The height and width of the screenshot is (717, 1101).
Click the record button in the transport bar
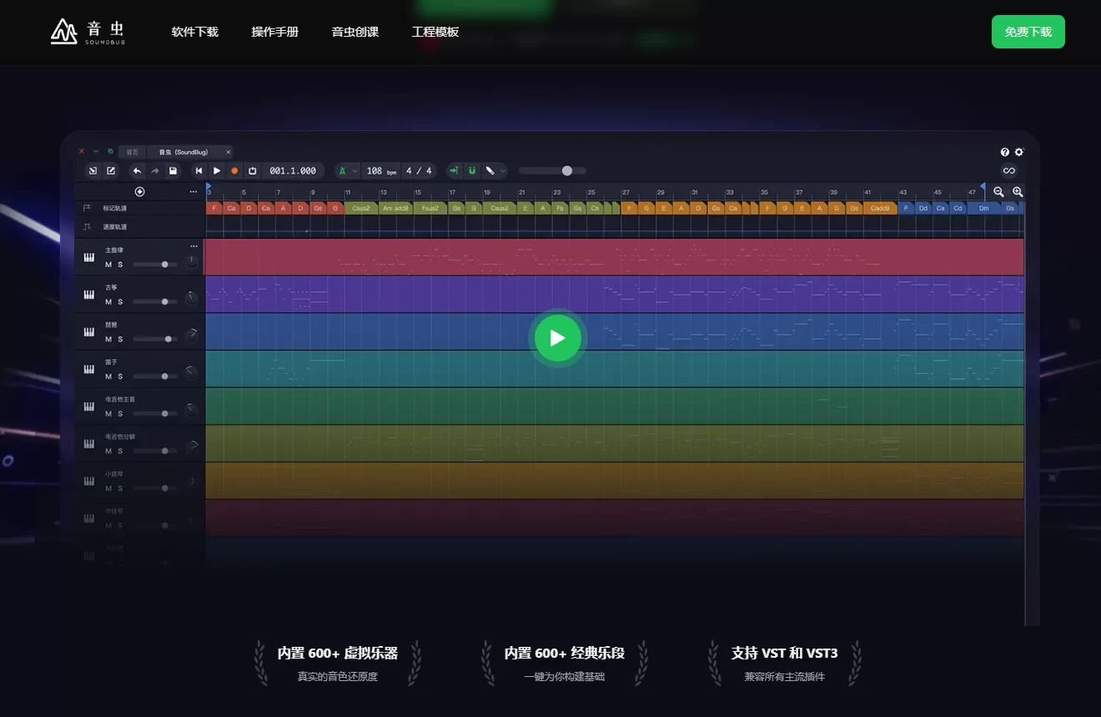point(234,171)
